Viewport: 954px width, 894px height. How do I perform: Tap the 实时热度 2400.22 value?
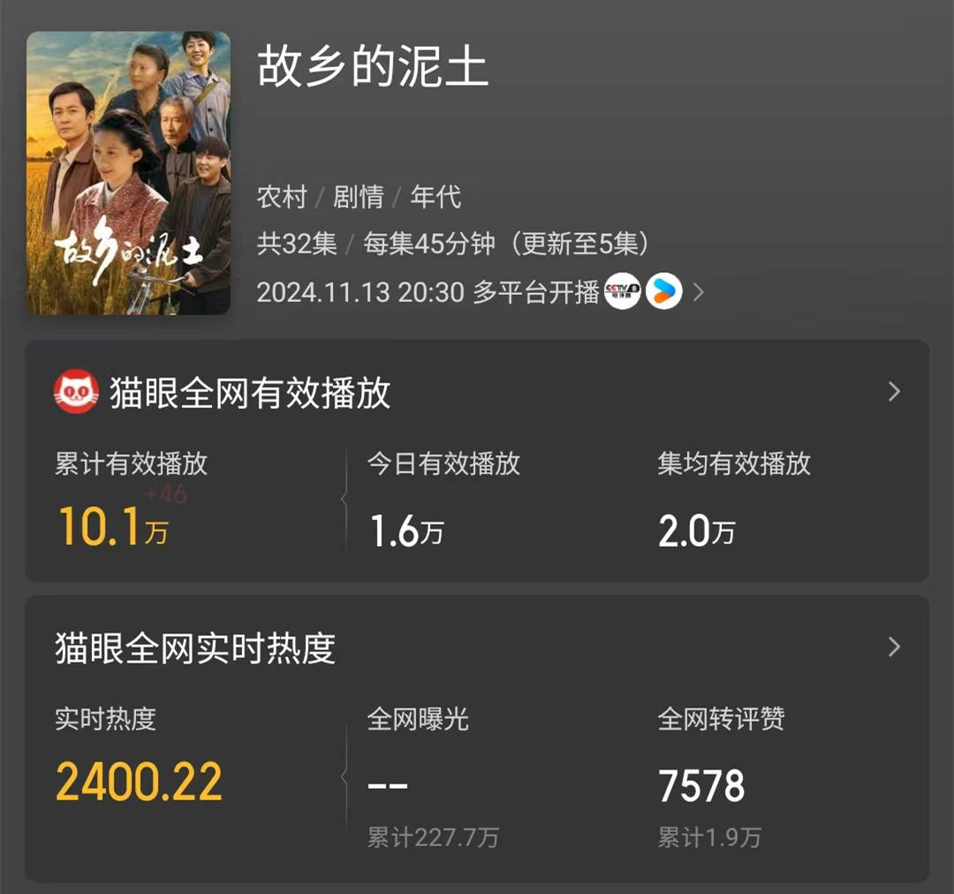click(x=139, y=783)
